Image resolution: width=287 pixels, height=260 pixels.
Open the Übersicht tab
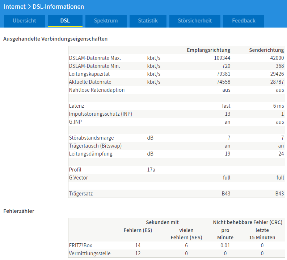24,21
